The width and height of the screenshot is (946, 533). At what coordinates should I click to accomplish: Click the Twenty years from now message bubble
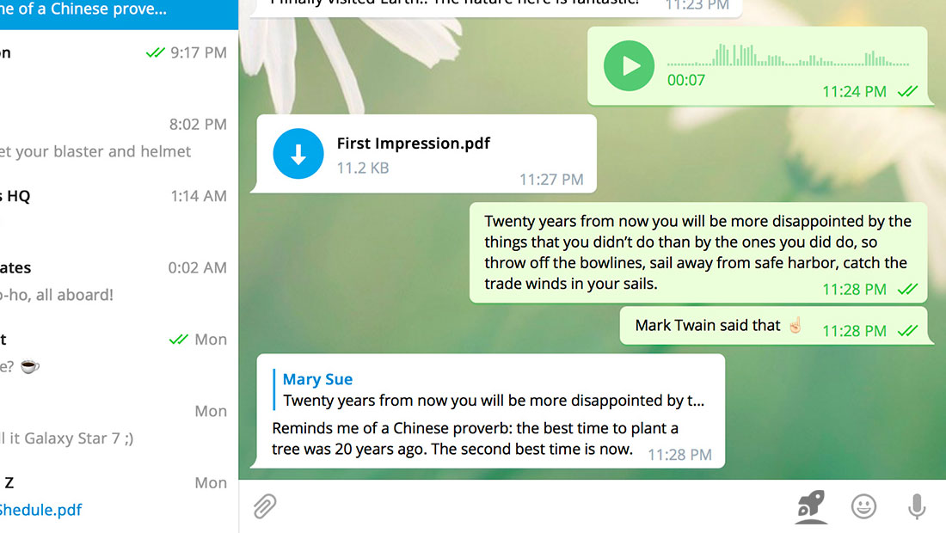coord(698,253)
